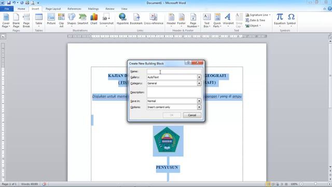The height and width of the screenshot is (187, 332).
Task: Focus the Name input field
Action: point(174,72)
